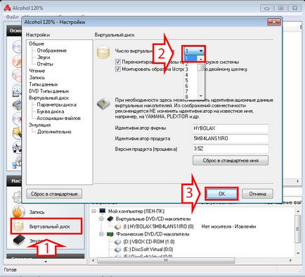Choose 3 in the virtual disk count list
The height and width of the screenshot is (277, 305).
pyautogui.click(x=187, y=69)
